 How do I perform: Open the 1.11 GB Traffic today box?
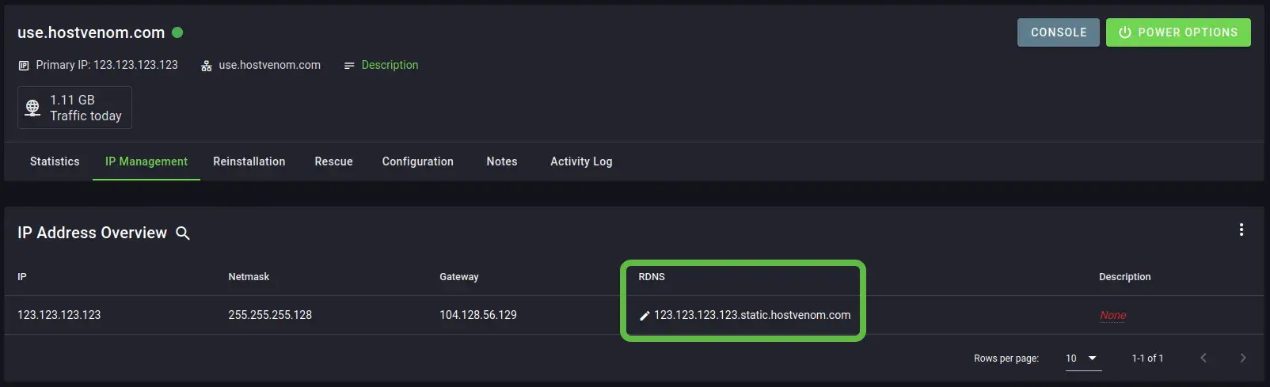74,107
